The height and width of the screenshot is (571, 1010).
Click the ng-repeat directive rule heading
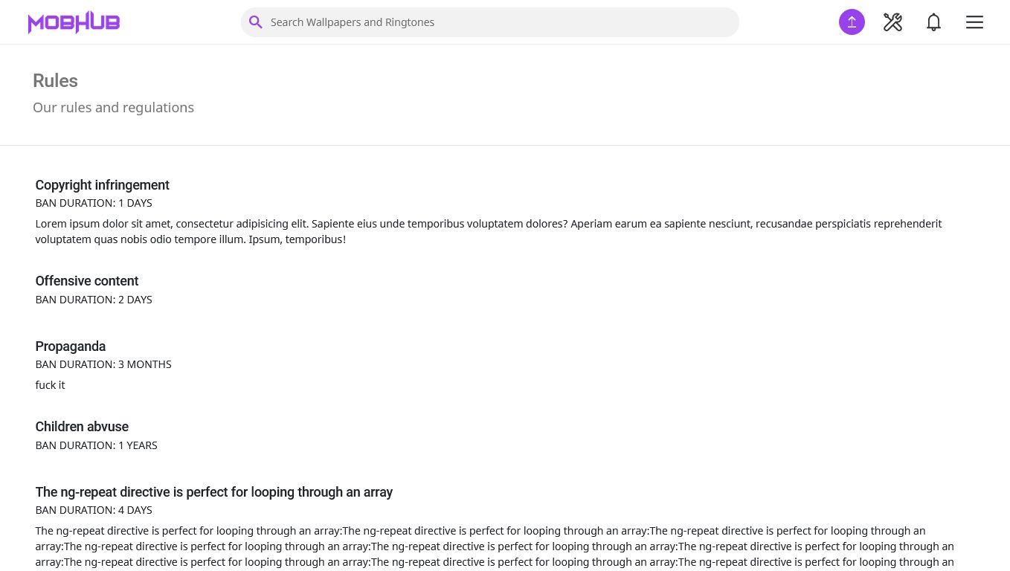[214, 492]
